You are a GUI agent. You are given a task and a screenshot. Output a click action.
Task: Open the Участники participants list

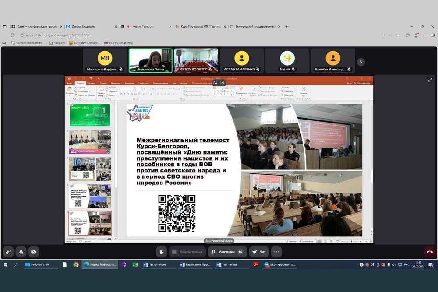tap(227, 252)
